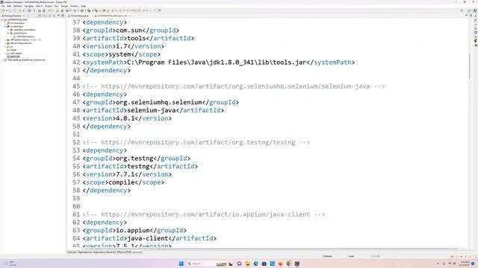Click the New toolbar icon
This screenshot has width=478, height=268.
[x=3, y=10]
